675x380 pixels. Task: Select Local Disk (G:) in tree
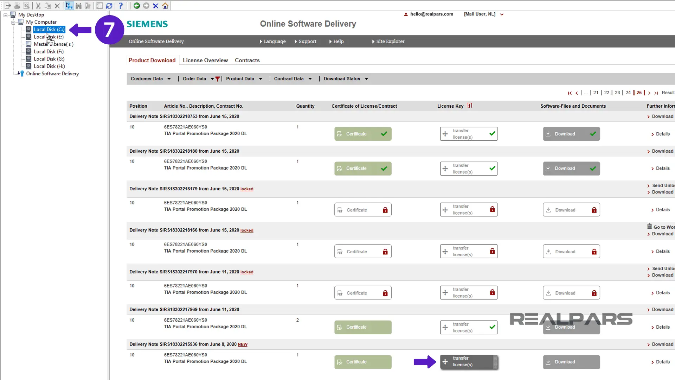[x=49, y=59]
